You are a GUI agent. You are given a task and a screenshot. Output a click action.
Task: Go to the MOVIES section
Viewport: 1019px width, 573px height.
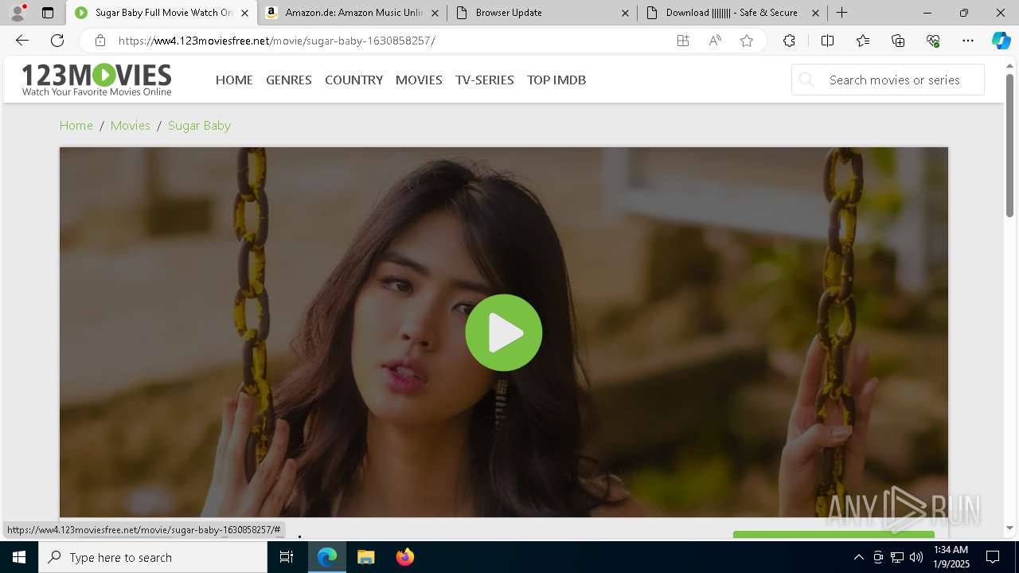(x=419, y=80)
